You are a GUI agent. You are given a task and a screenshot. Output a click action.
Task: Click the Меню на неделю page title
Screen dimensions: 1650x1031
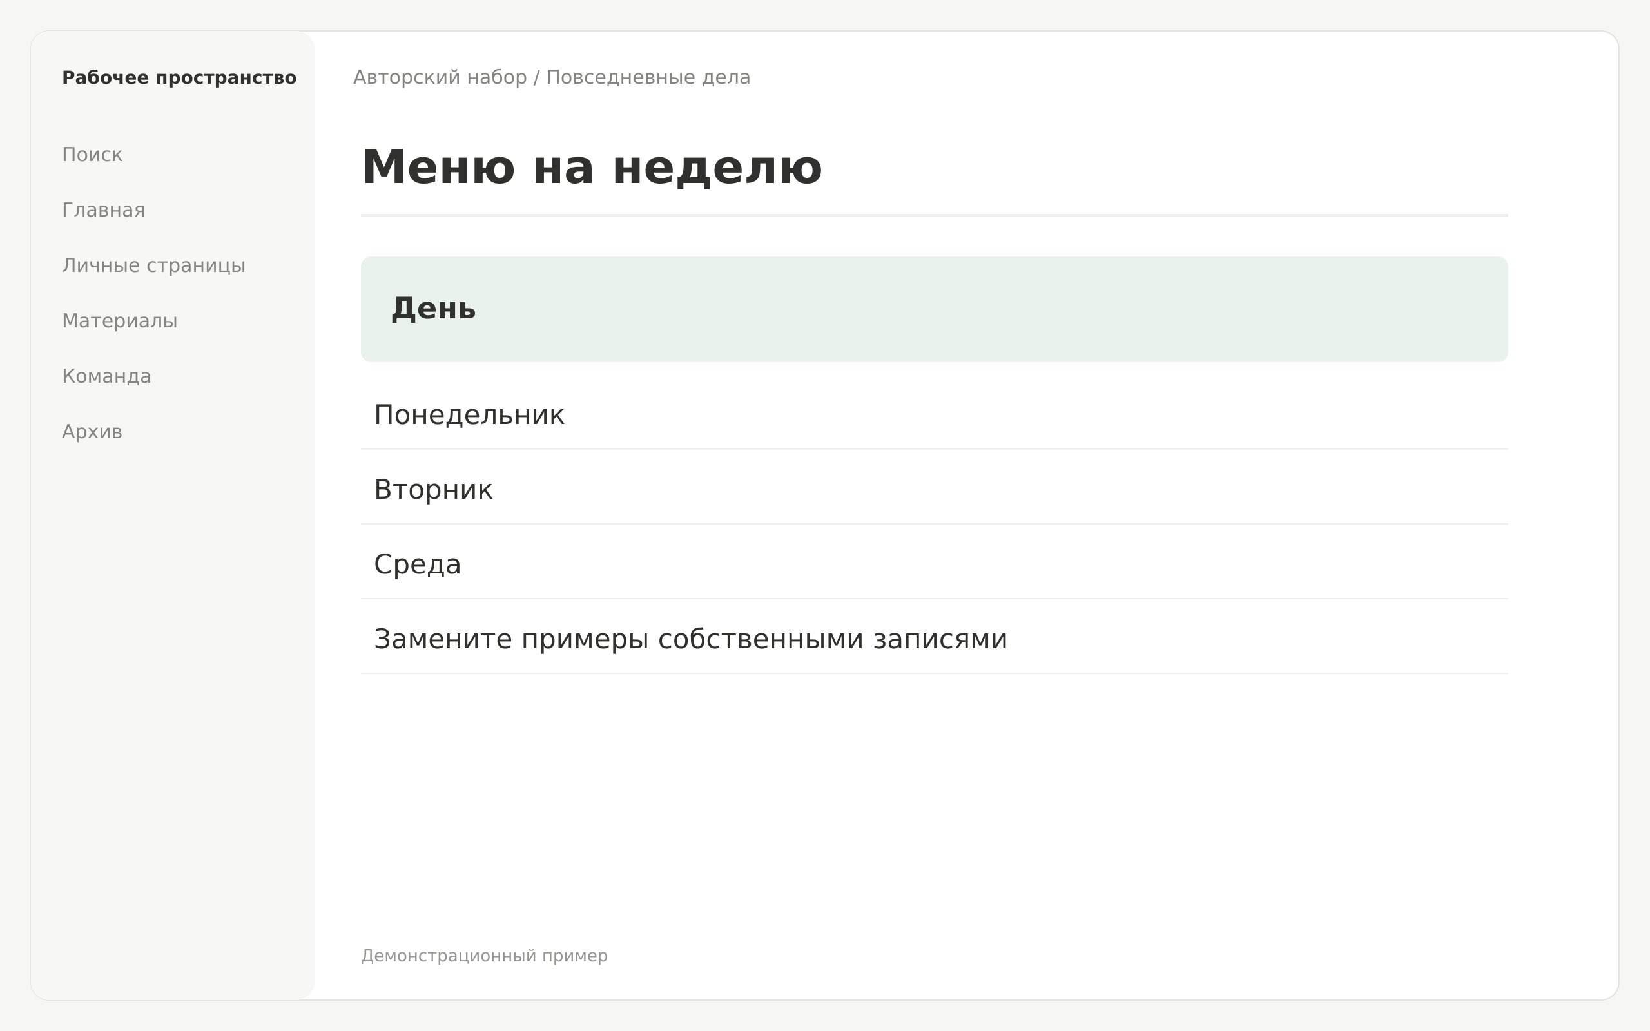592,168
